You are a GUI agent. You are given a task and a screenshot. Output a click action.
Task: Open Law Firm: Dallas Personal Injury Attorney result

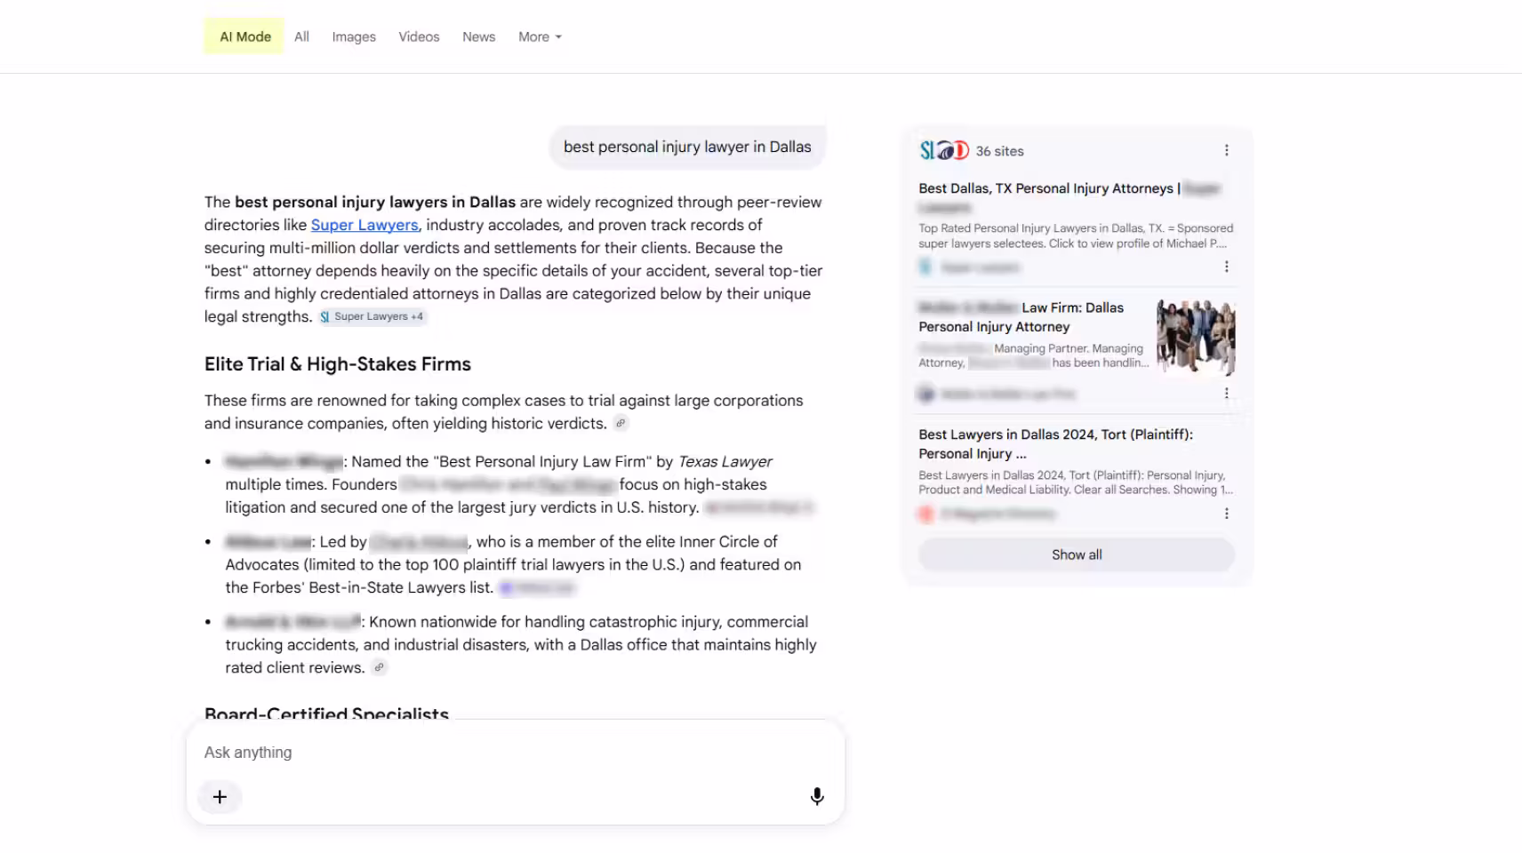coord(1021,317)
